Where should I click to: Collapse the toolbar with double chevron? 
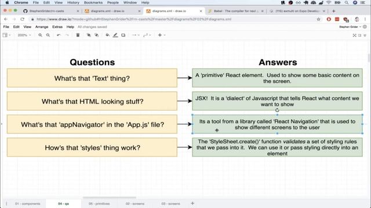click(x=365, y=35)
